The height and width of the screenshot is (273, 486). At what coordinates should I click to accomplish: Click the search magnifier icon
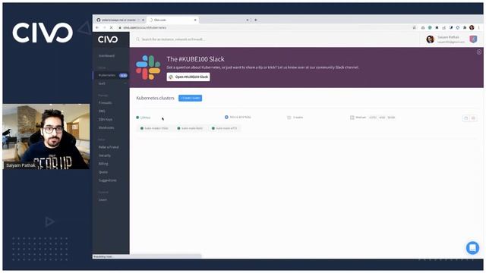coord(137,39)
